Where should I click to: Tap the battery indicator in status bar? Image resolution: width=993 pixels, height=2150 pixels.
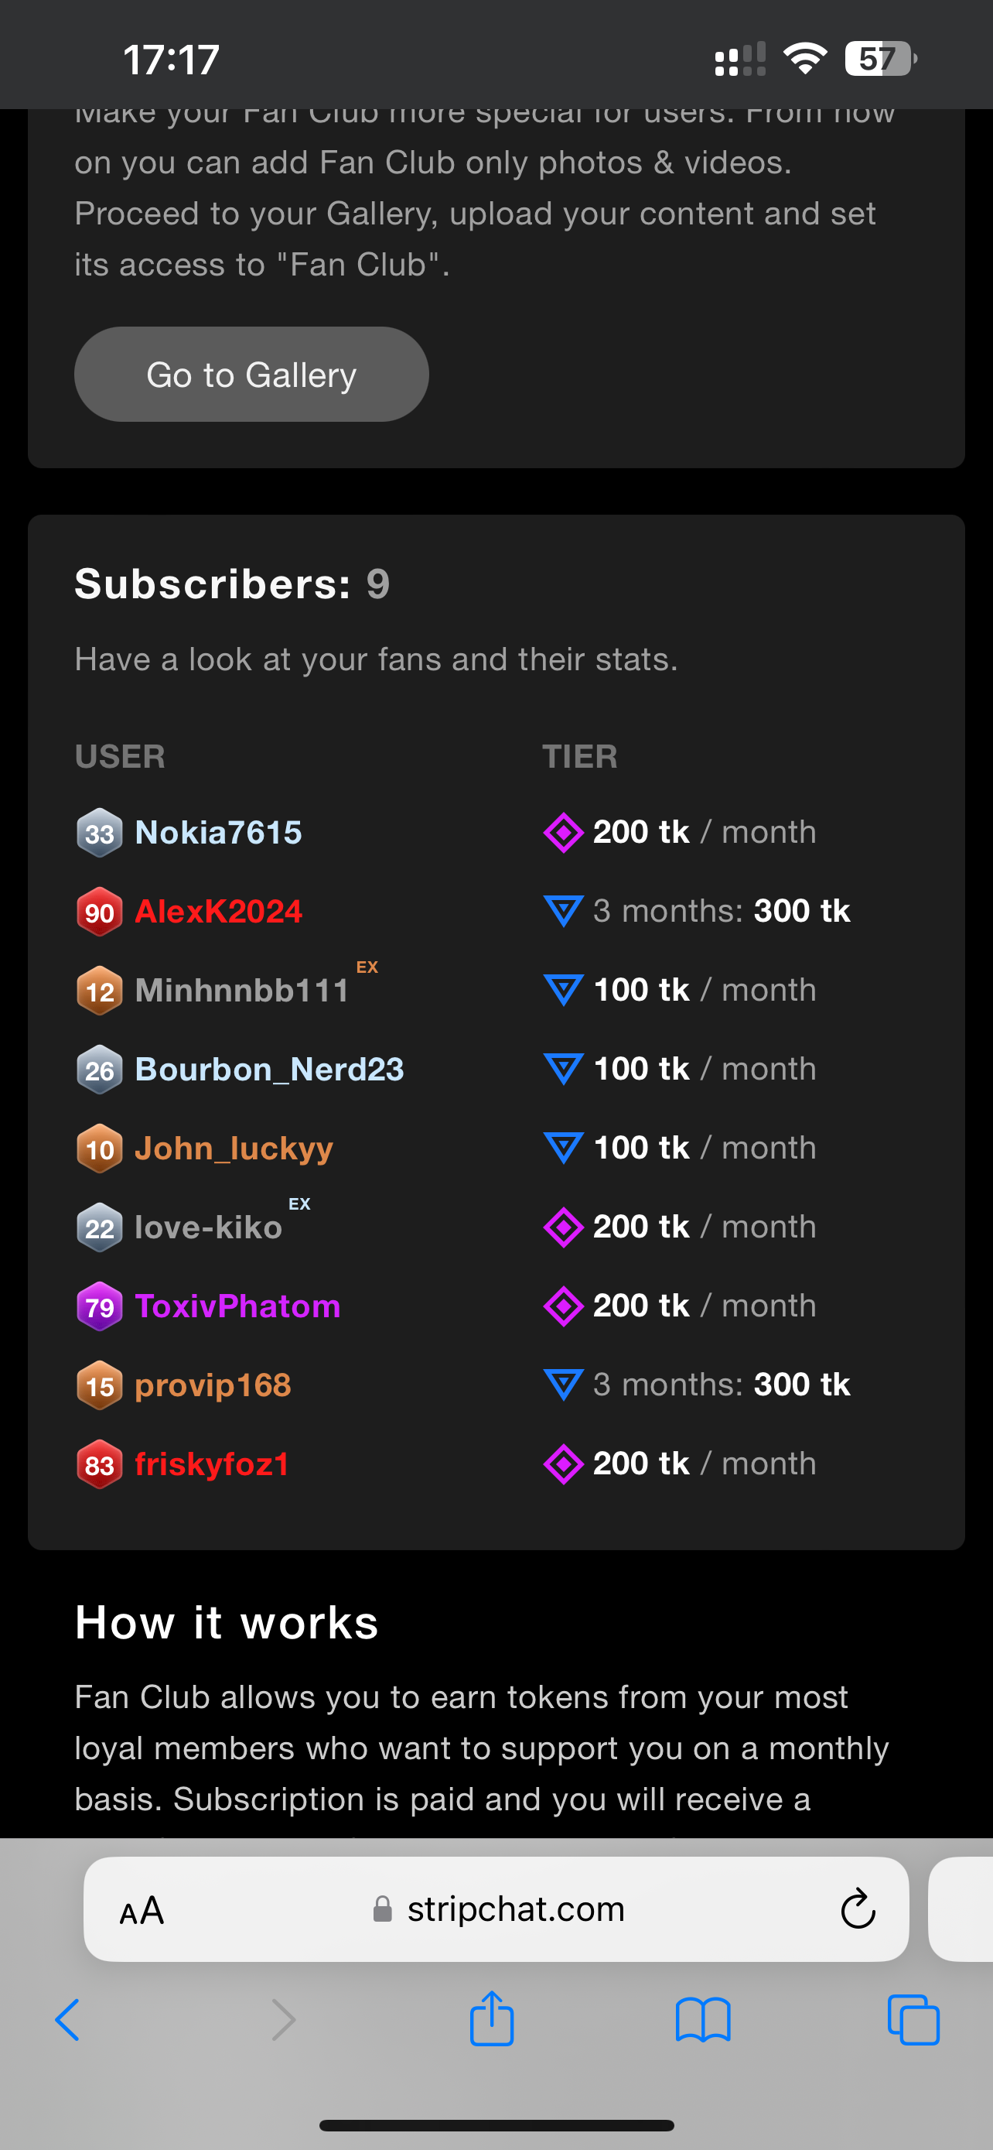(x=879, y=60)
